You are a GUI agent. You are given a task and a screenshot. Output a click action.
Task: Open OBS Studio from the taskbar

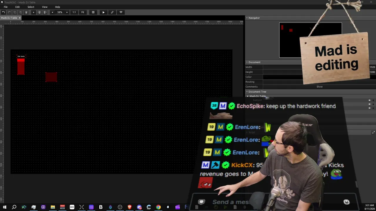pyautogui.click(x=120, y=207)
